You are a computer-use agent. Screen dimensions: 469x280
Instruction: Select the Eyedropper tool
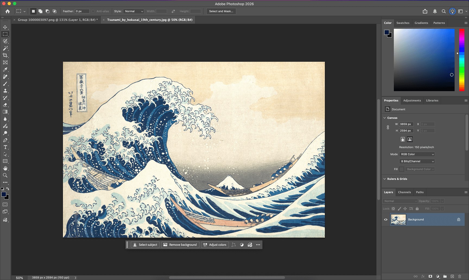click(6, 69)
